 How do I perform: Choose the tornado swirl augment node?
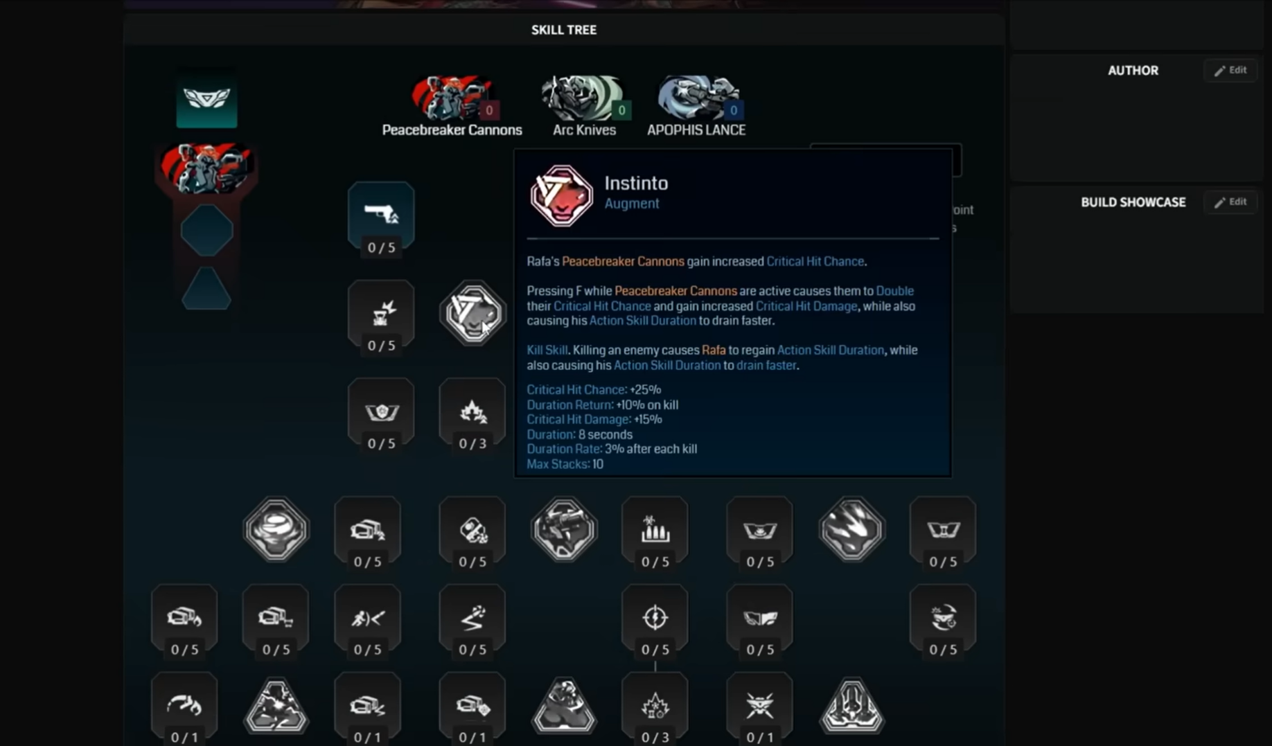coord(276,529)
